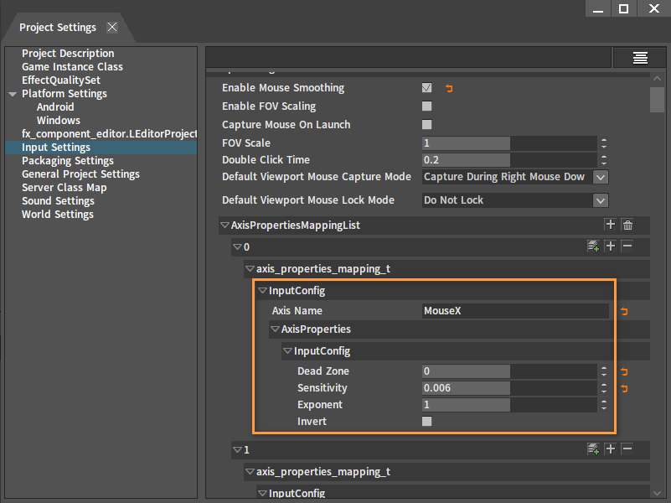This screenshot has width=671, height=503.
Task: Increase Double Click Time with up arrow
Action: pyautogui.click(x=604, y=157)
